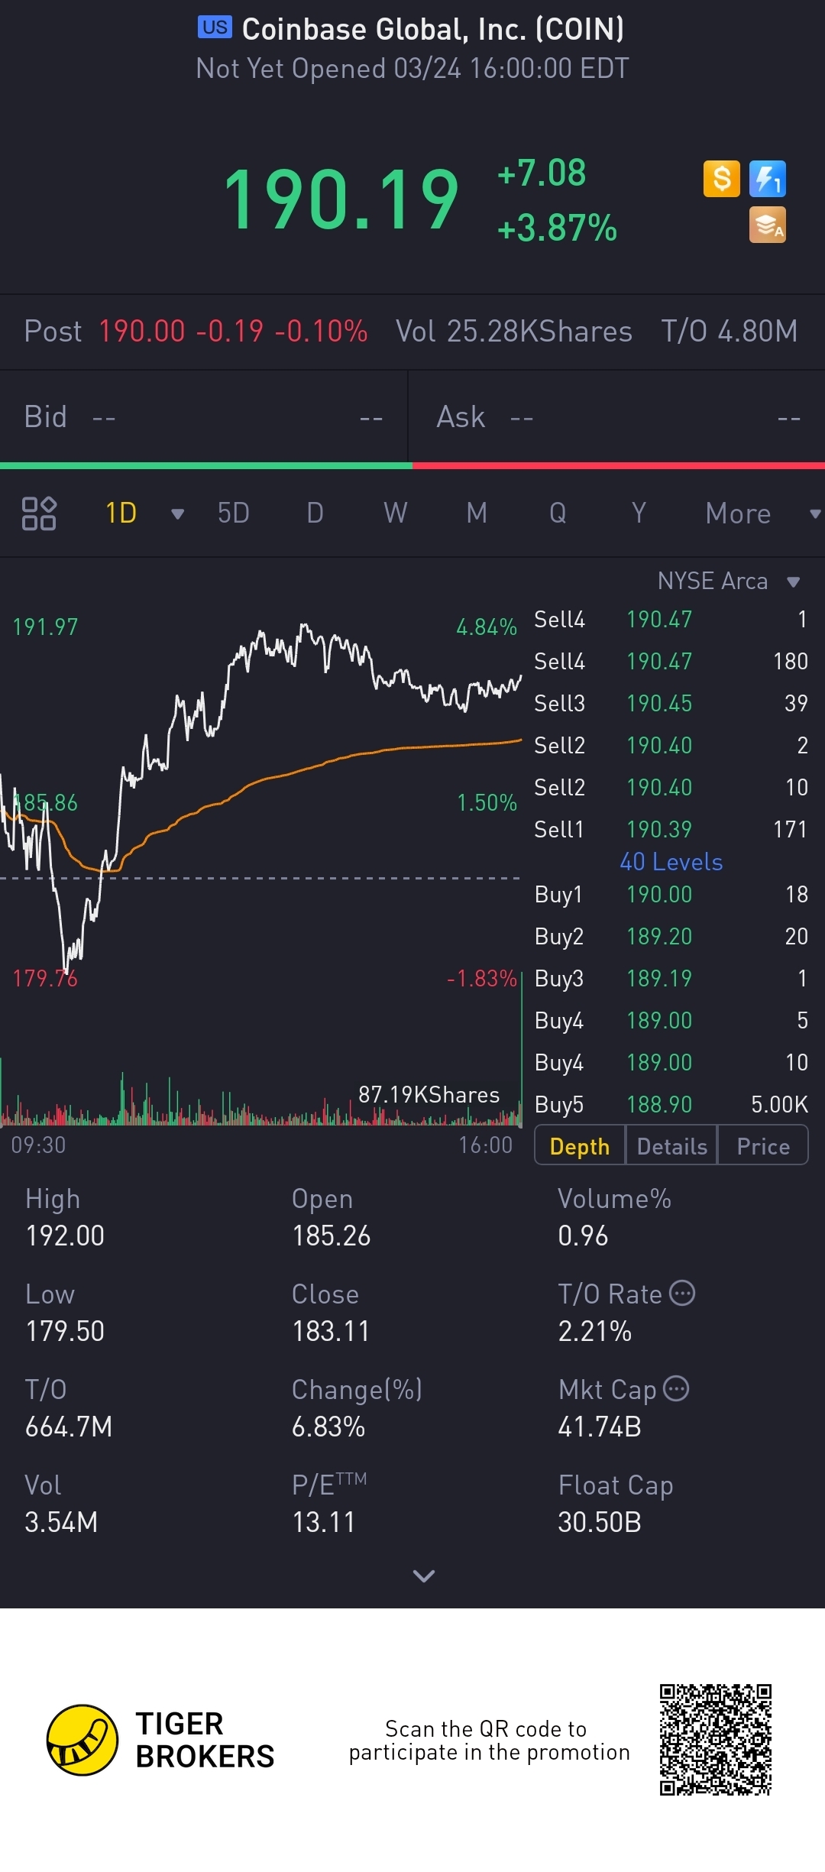Switch to the M monthly chart
This screenshot has height=1872, width=825.
tap(477, 513)
